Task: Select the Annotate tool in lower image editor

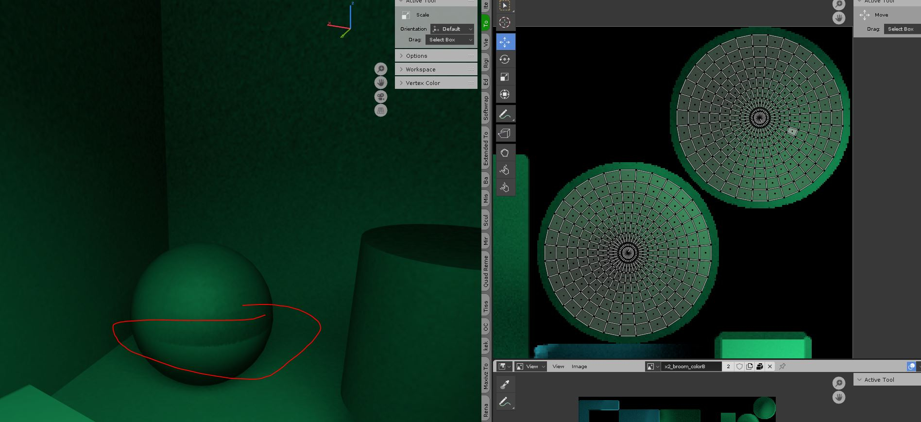Action: pos(505,402)
